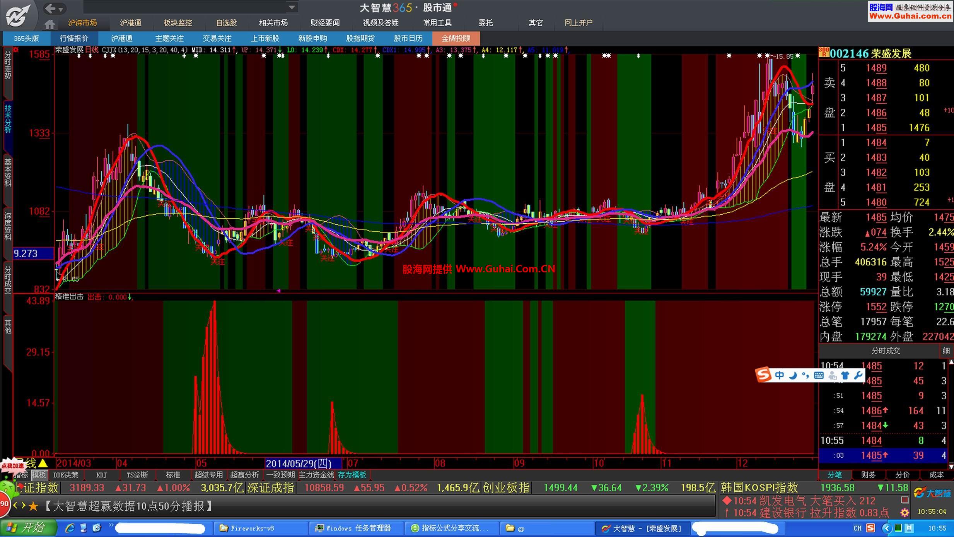Switch to the 分笔 tab

point(835,475)
